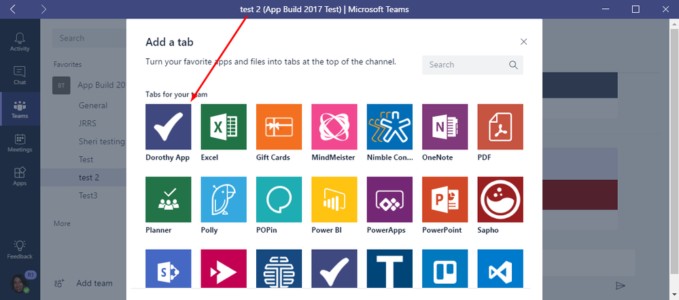Click the send message arrow
The height and width of the screenshot is (300, 679).
621,285
